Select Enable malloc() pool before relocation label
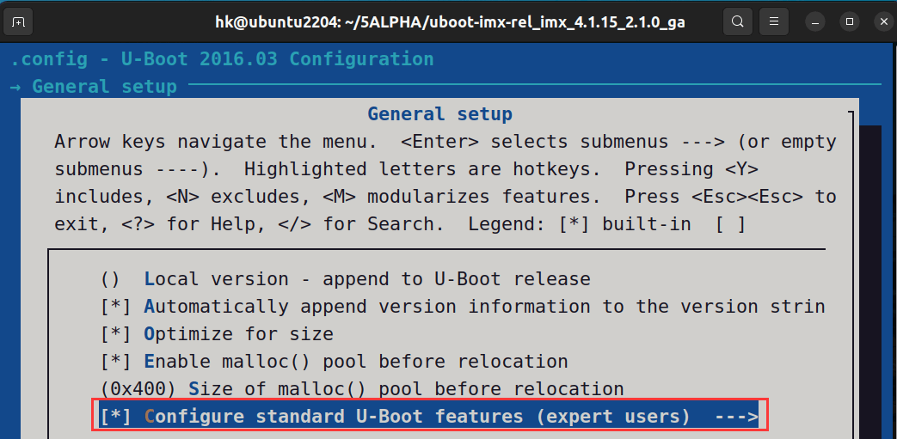897x439 pixels. pos(356,362)
